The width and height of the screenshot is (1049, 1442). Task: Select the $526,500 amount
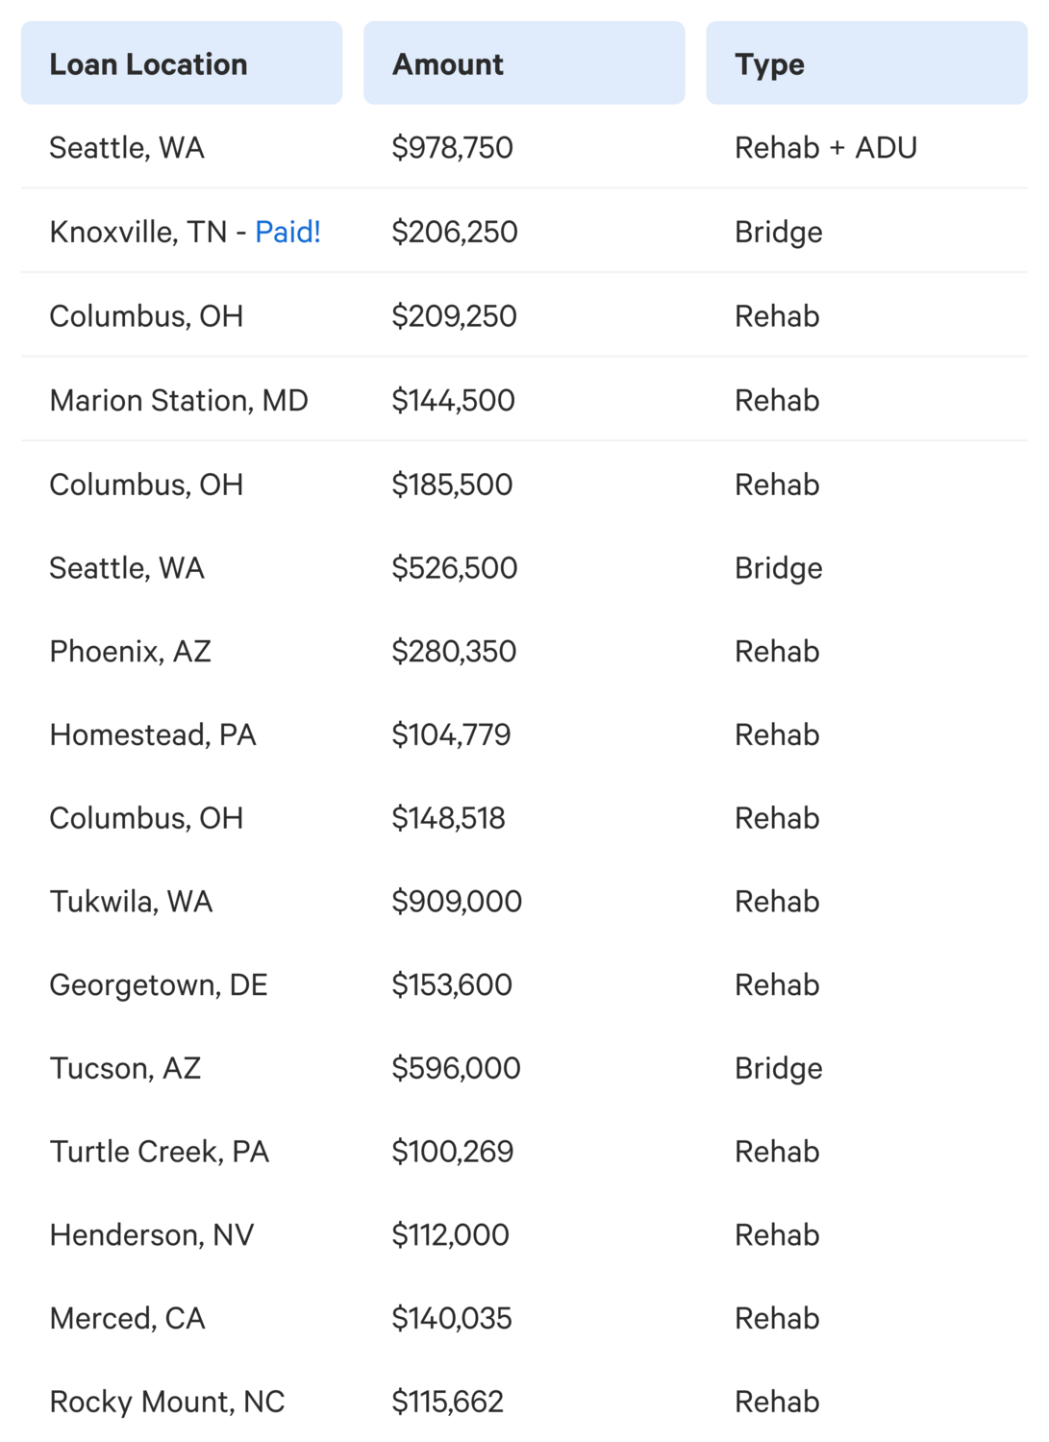click(x=454, y=568)
